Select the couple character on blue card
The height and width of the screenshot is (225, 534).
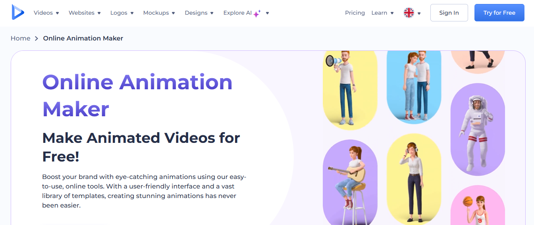[414, 87]
